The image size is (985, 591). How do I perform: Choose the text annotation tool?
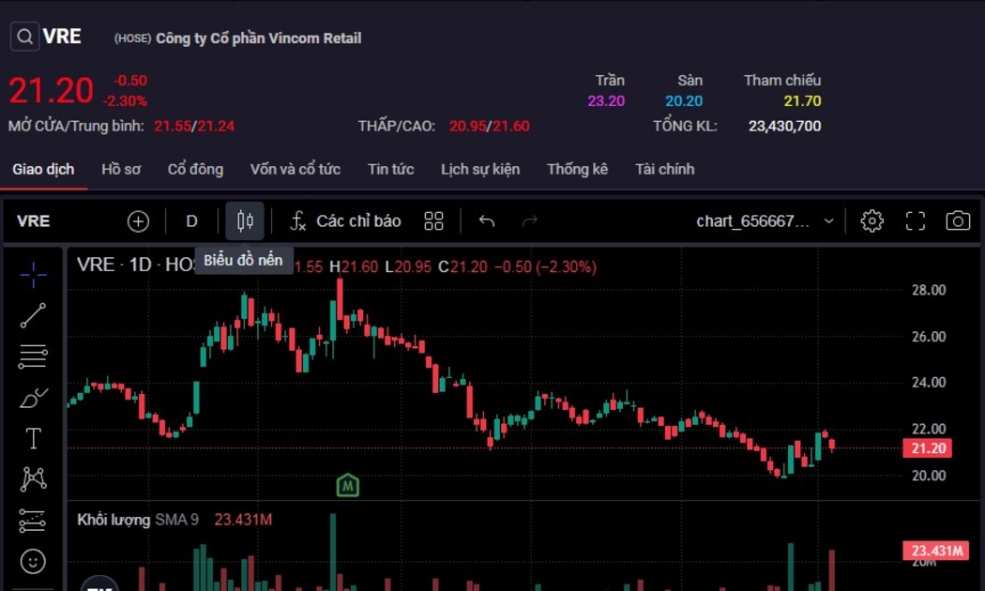(33, 439)
